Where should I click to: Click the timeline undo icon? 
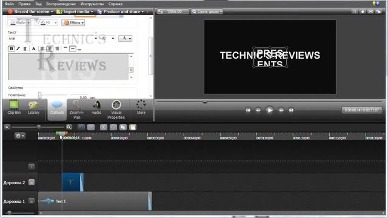pyautogui.click(x=81, y=127)
